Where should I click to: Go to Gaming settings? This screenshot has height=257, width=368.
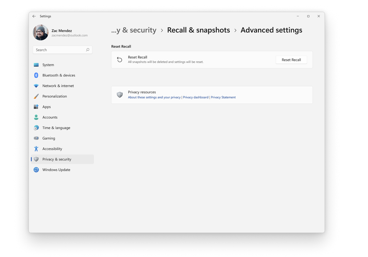pos(49,138)
